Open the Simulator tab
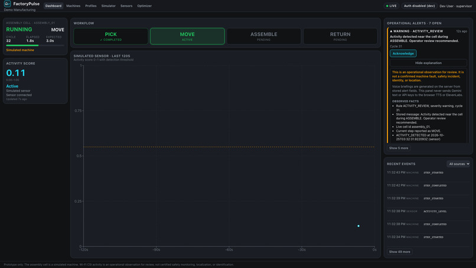 [x=109, y=6]
